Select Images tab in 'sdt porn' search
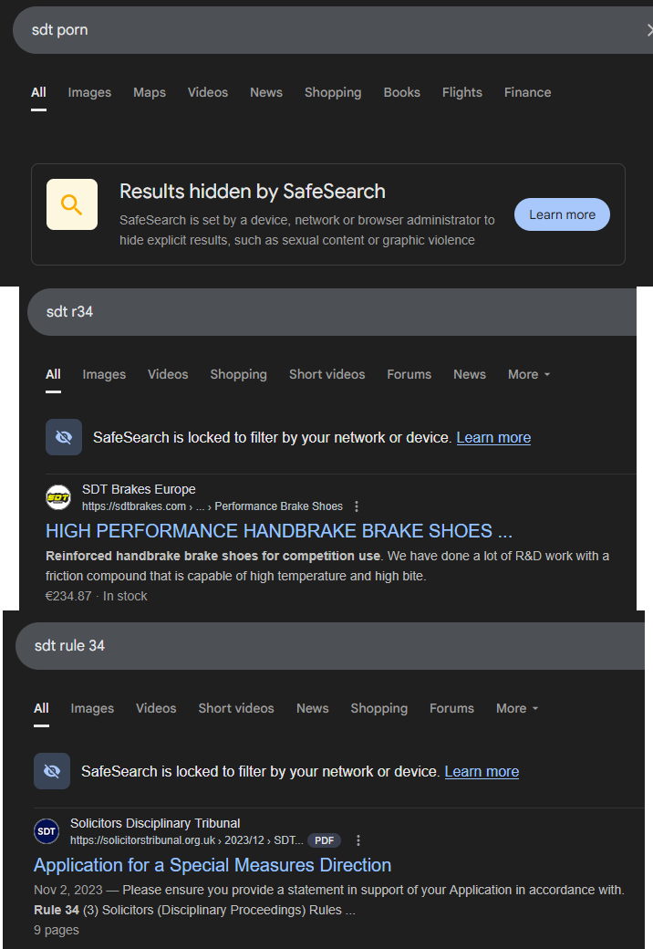The image size is (653, 949). pos(89,92)
